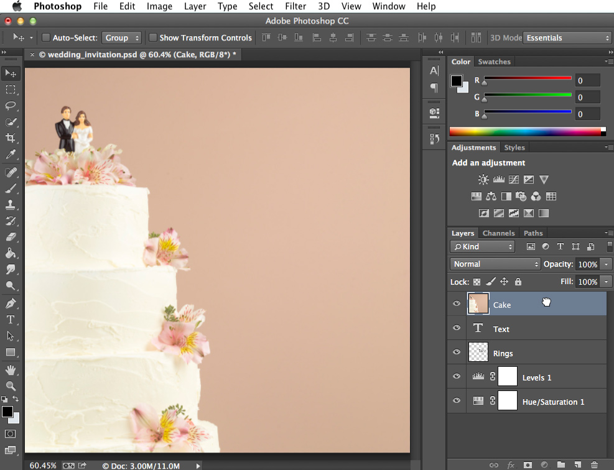Open the Auto-Select target dropdown set to Group
Viewport: 614px width, 470px height.
coord(122,37)
